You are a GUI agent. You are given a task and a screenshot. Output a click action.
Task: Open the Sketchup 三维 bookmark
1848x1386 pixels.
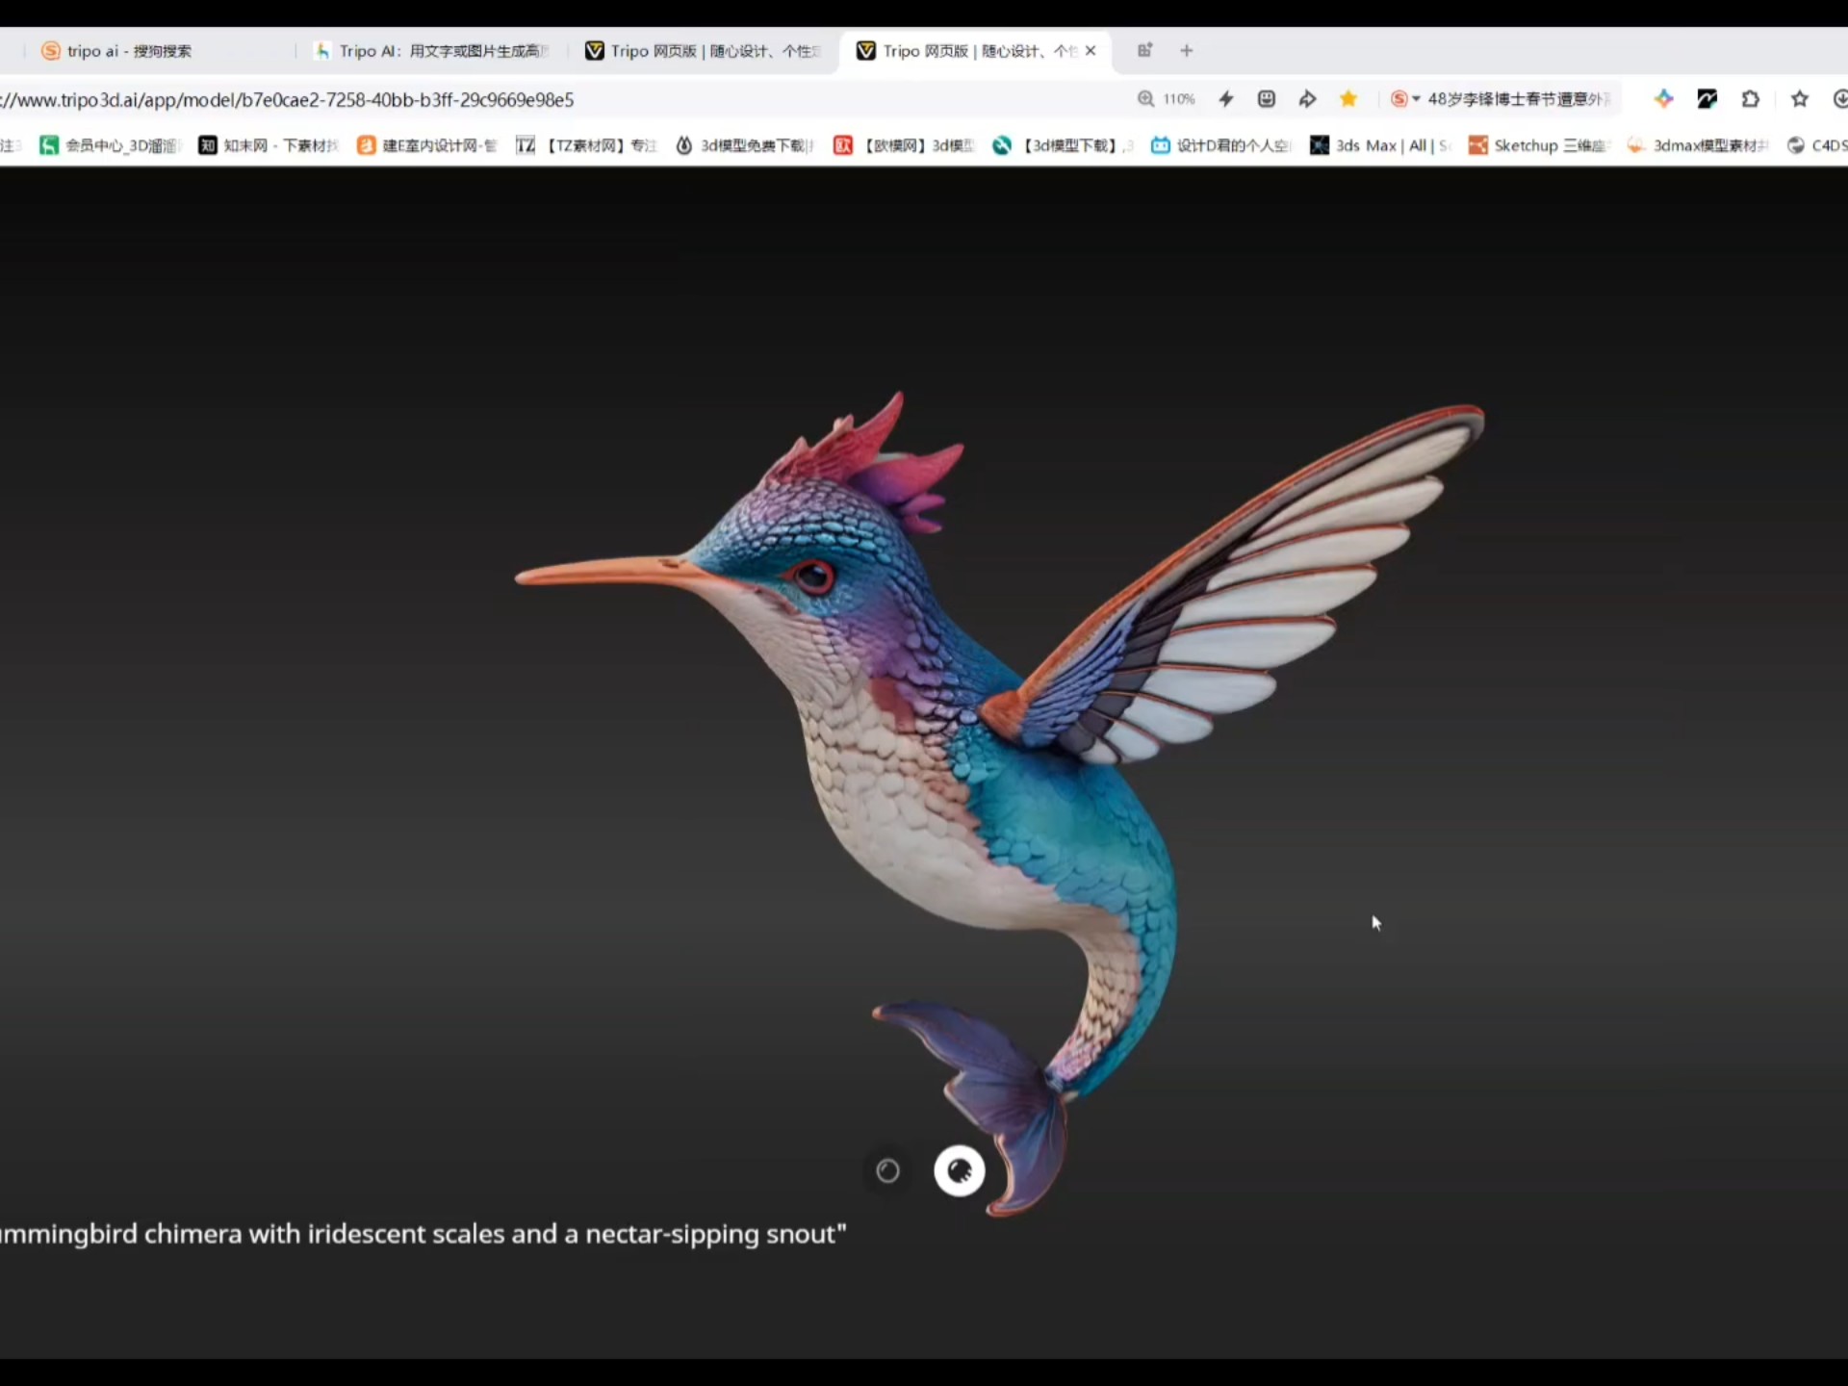(x=1538, y=145)
